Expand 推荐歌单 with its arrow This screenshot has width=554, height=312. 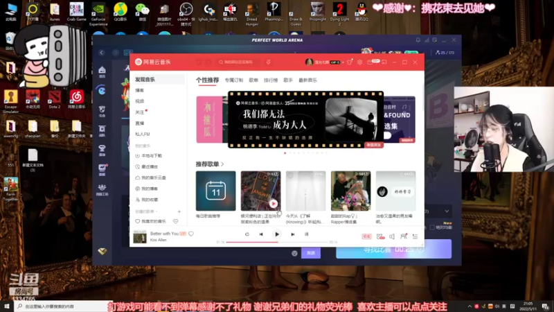[222, 164]
